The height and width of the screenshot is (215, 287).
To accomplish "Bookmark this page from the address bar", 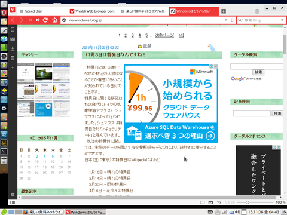I will pos(232,20).
